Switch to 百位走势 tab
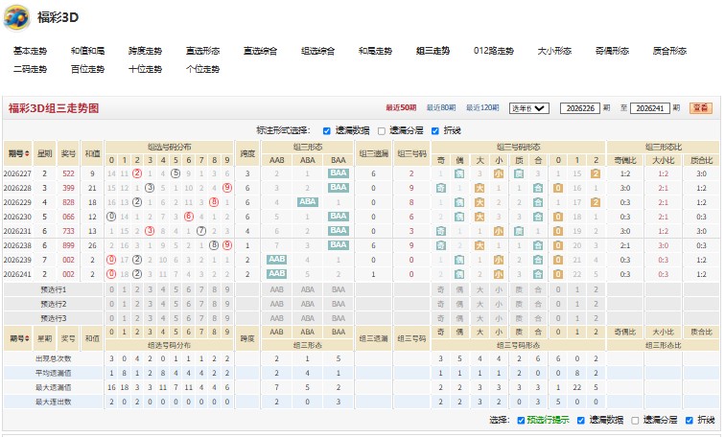Screen dimensions: 725x437 [x=87, y=69]
